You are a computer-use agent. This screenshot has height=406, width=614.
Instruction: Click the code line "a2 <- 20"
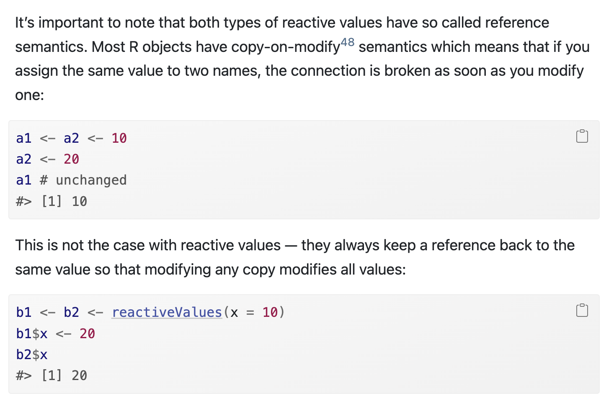(47, 159)
